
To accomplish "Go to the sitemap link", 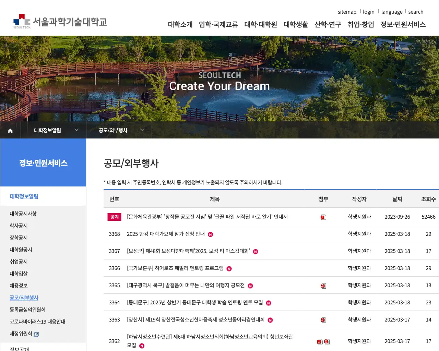I will tap(347, 12).
